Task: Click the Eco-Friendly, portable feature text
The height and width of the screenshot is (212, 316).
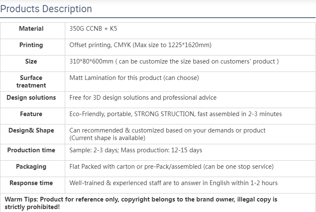Action: coord(175,114)
